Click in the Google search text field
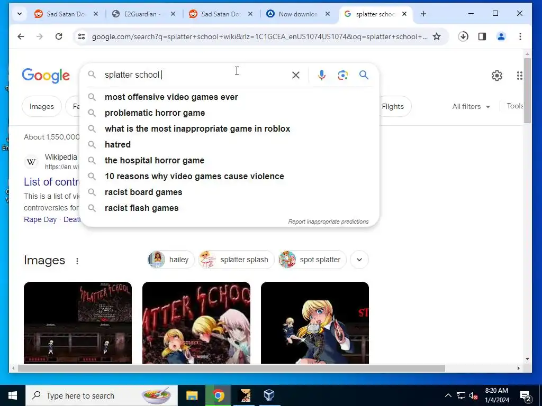Image resolution: width=542 pixels, height=406 pixels. [195, 75]
